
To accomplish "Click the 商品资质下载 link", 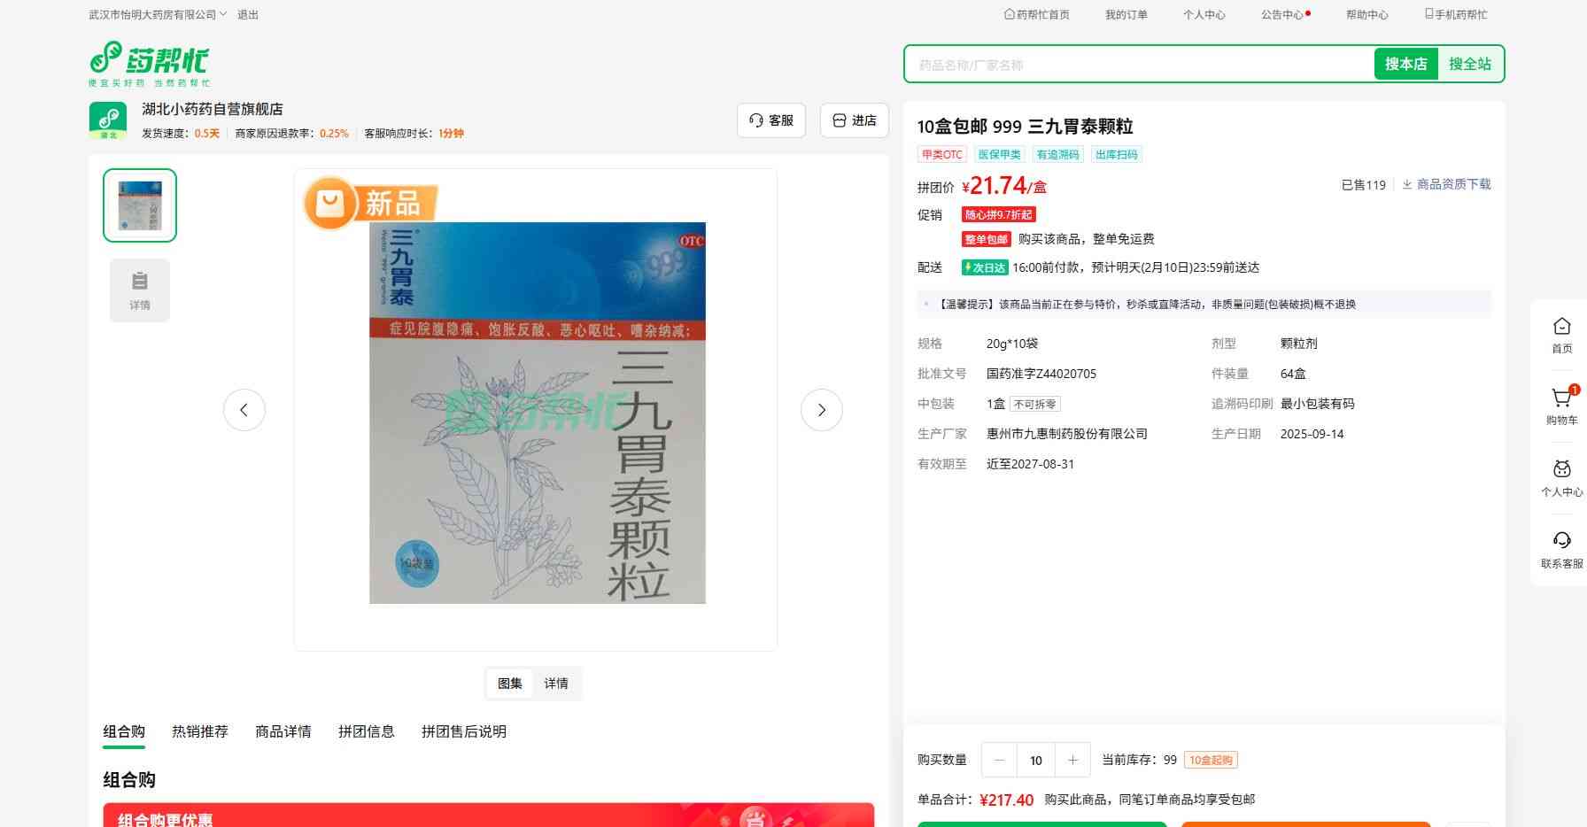I will [1447, 184].
